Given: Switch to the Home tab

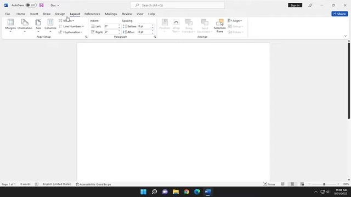Looking at the screenshot, I should tap(21, 14).
